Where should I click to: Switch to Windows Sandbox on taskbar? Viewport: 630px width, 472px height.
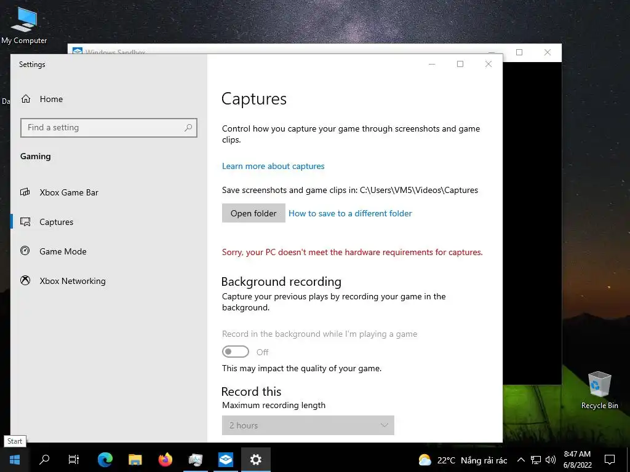(225, 460)
